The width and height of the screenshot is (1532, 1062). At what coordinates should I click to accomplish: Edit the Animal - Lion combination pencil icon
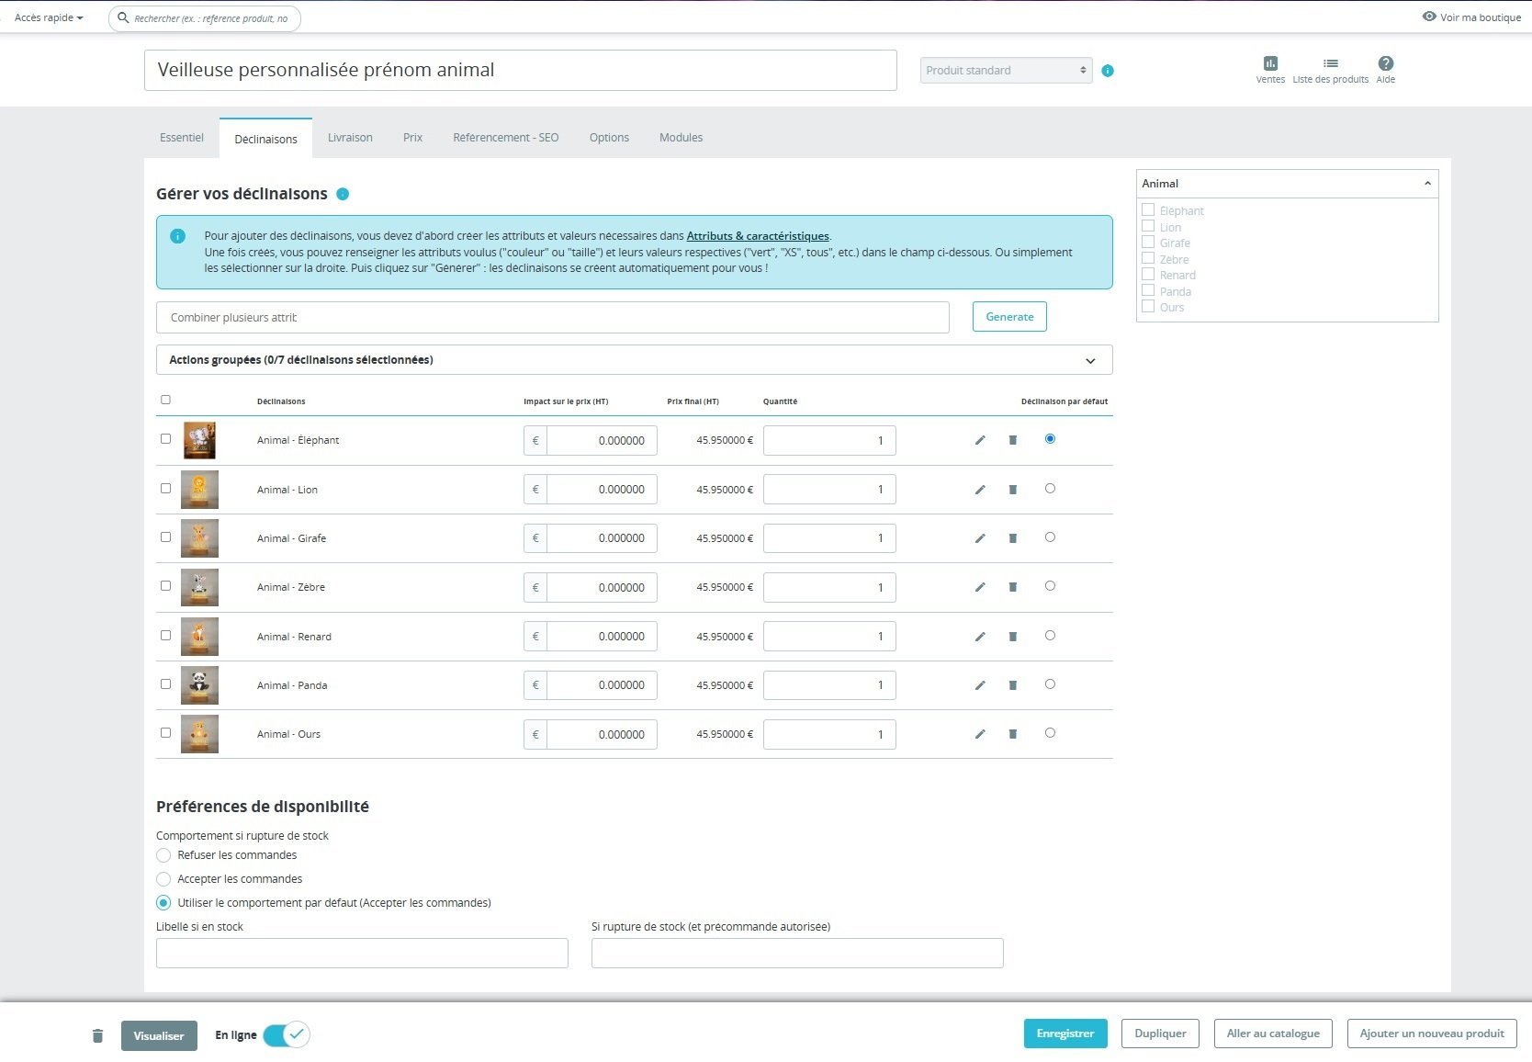[980, 490]
